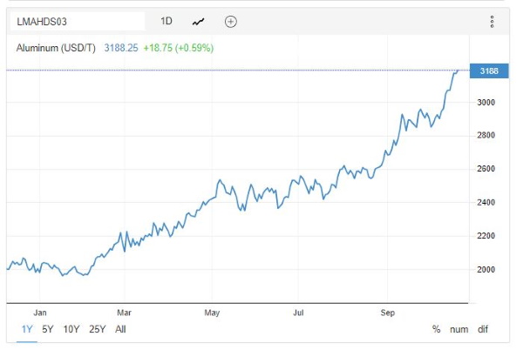The image size is (523, 350).
Task: Open the three-dot options menu
Action: click(492, 22)
